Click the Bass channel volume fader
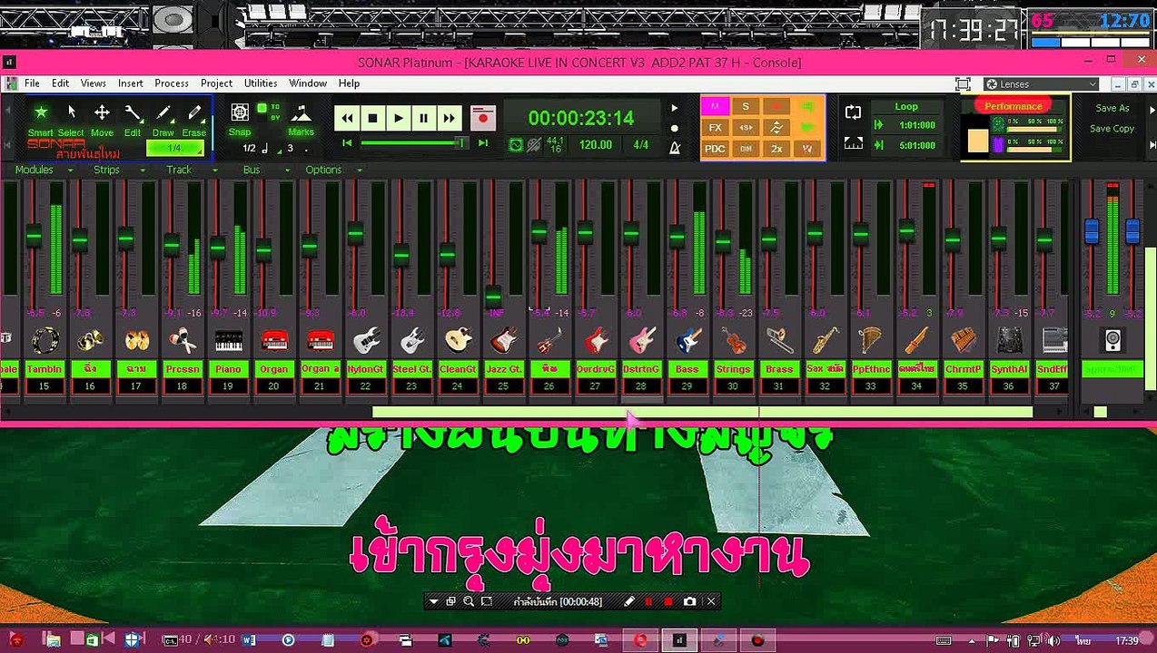This screenshot has height=653, width=1157. pyautogui.click(x=677, y=238)
